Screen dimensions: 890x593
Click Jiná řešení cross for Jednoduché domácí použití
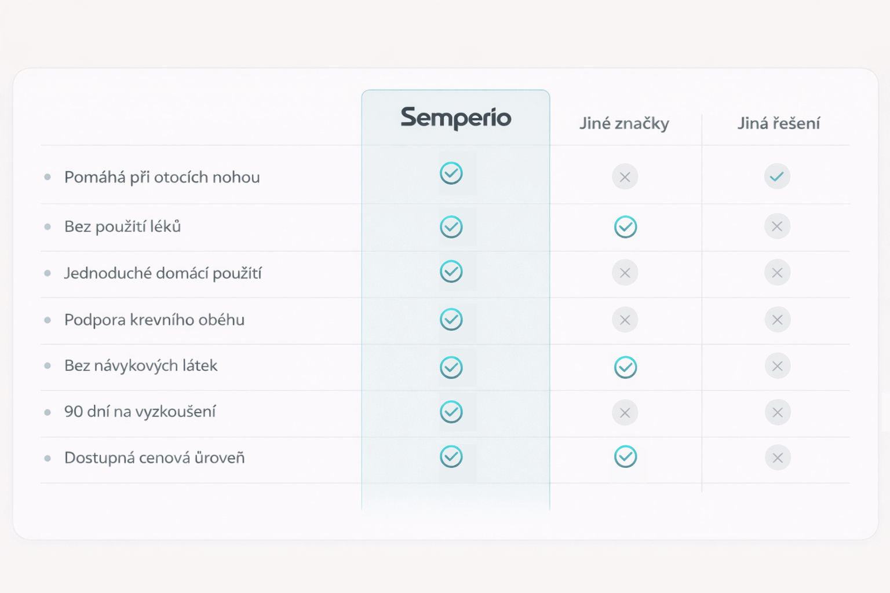pos(777,273)
